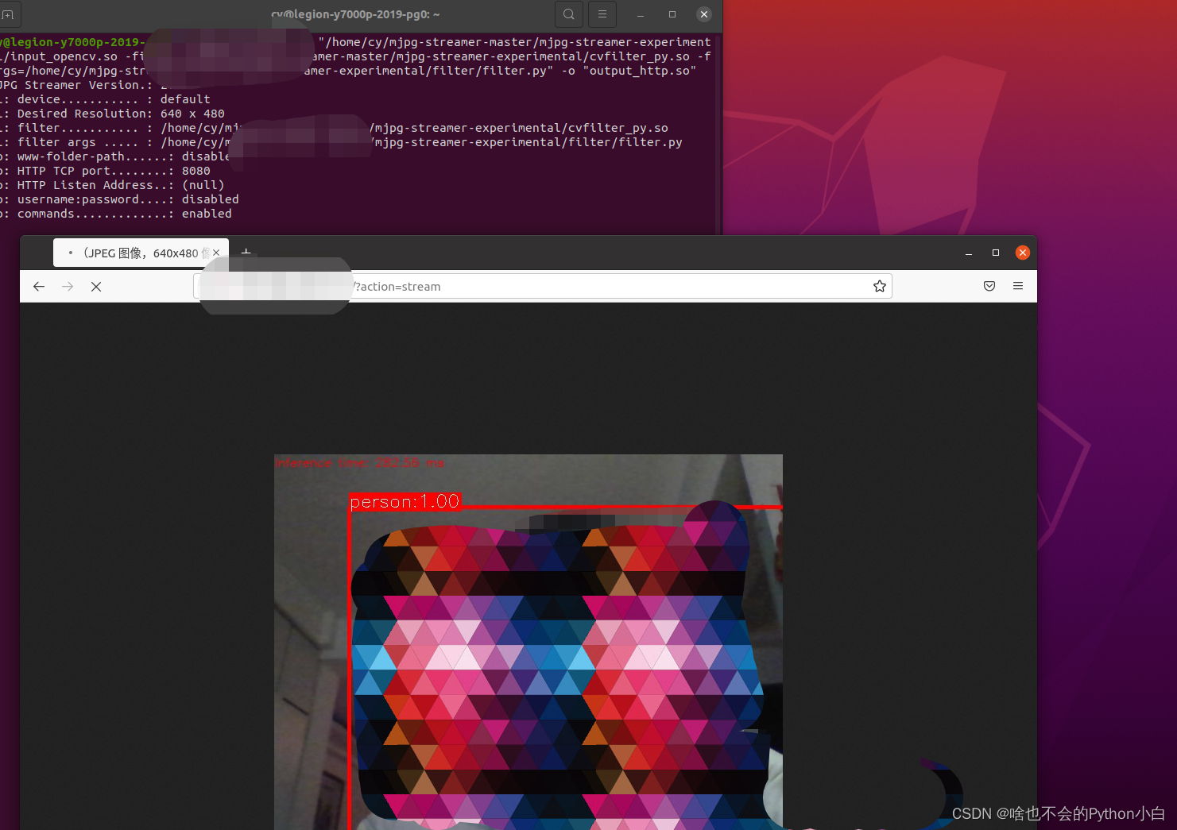Stop loading the stream page

96,287
